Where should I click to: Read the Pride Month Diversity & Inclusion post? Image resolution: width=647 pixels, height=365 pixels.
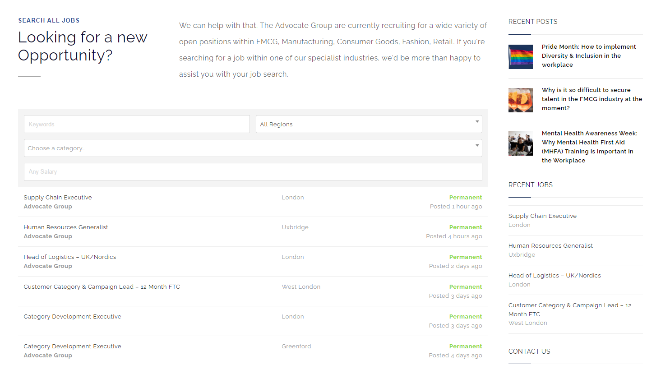[588, 55]
